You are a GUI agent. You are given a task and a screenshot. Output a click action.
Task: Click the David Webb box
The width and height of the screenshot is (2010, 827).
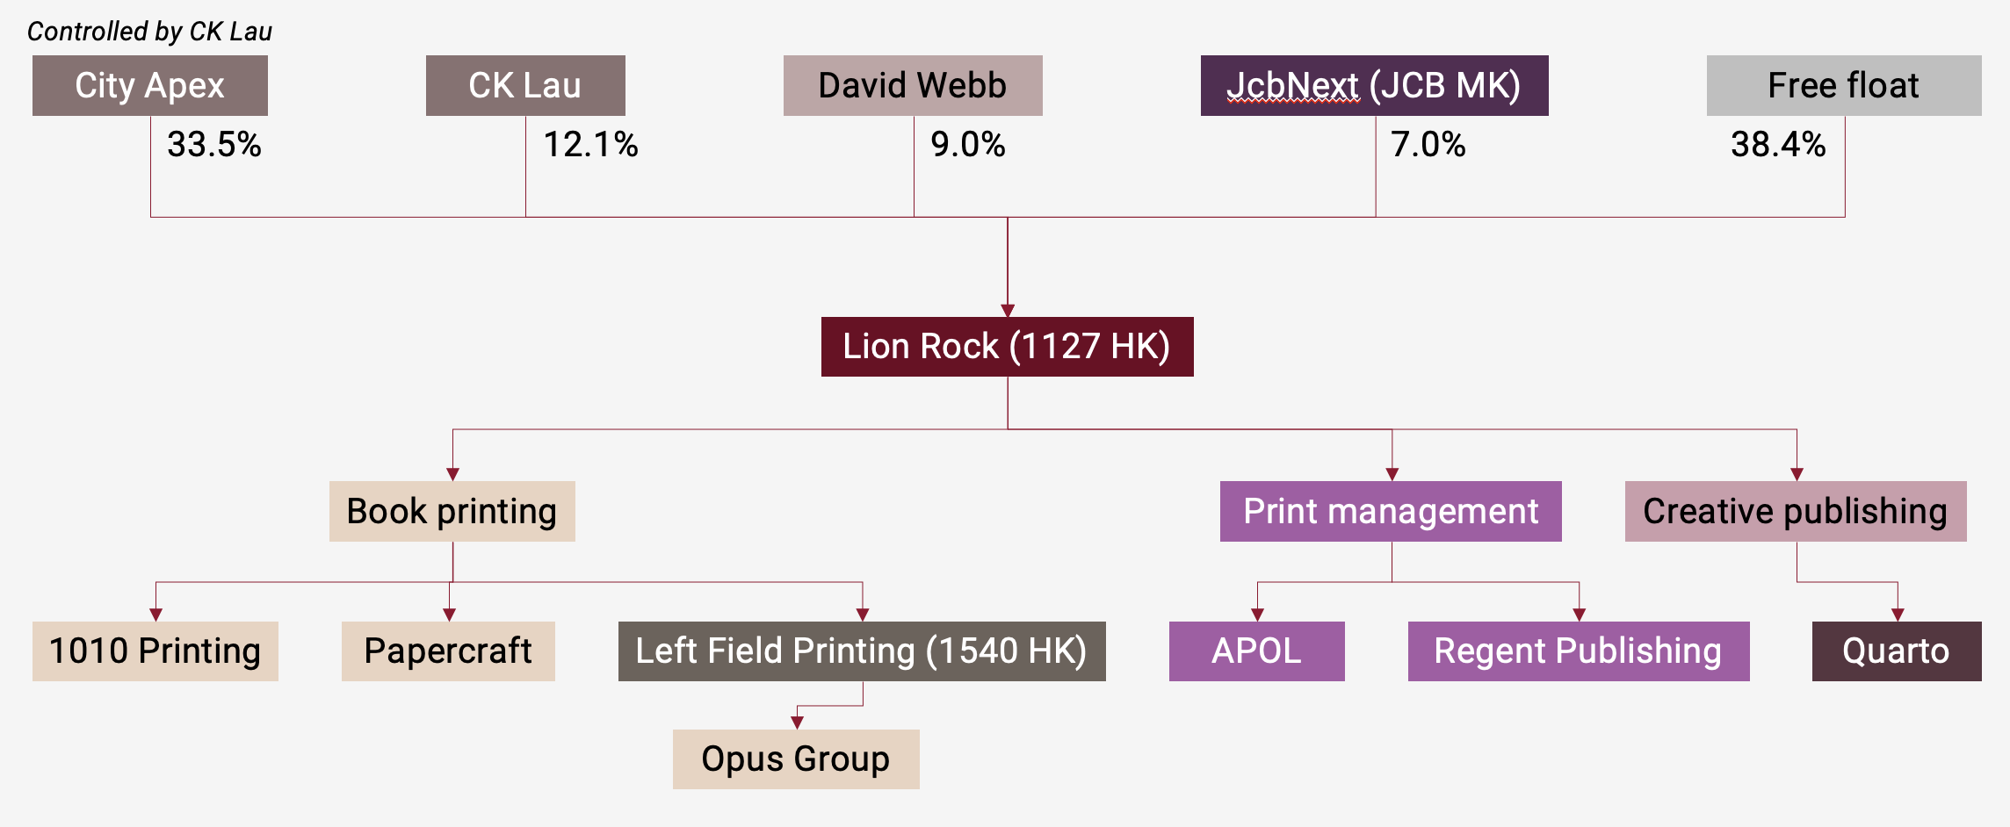[x=913, y=86]
